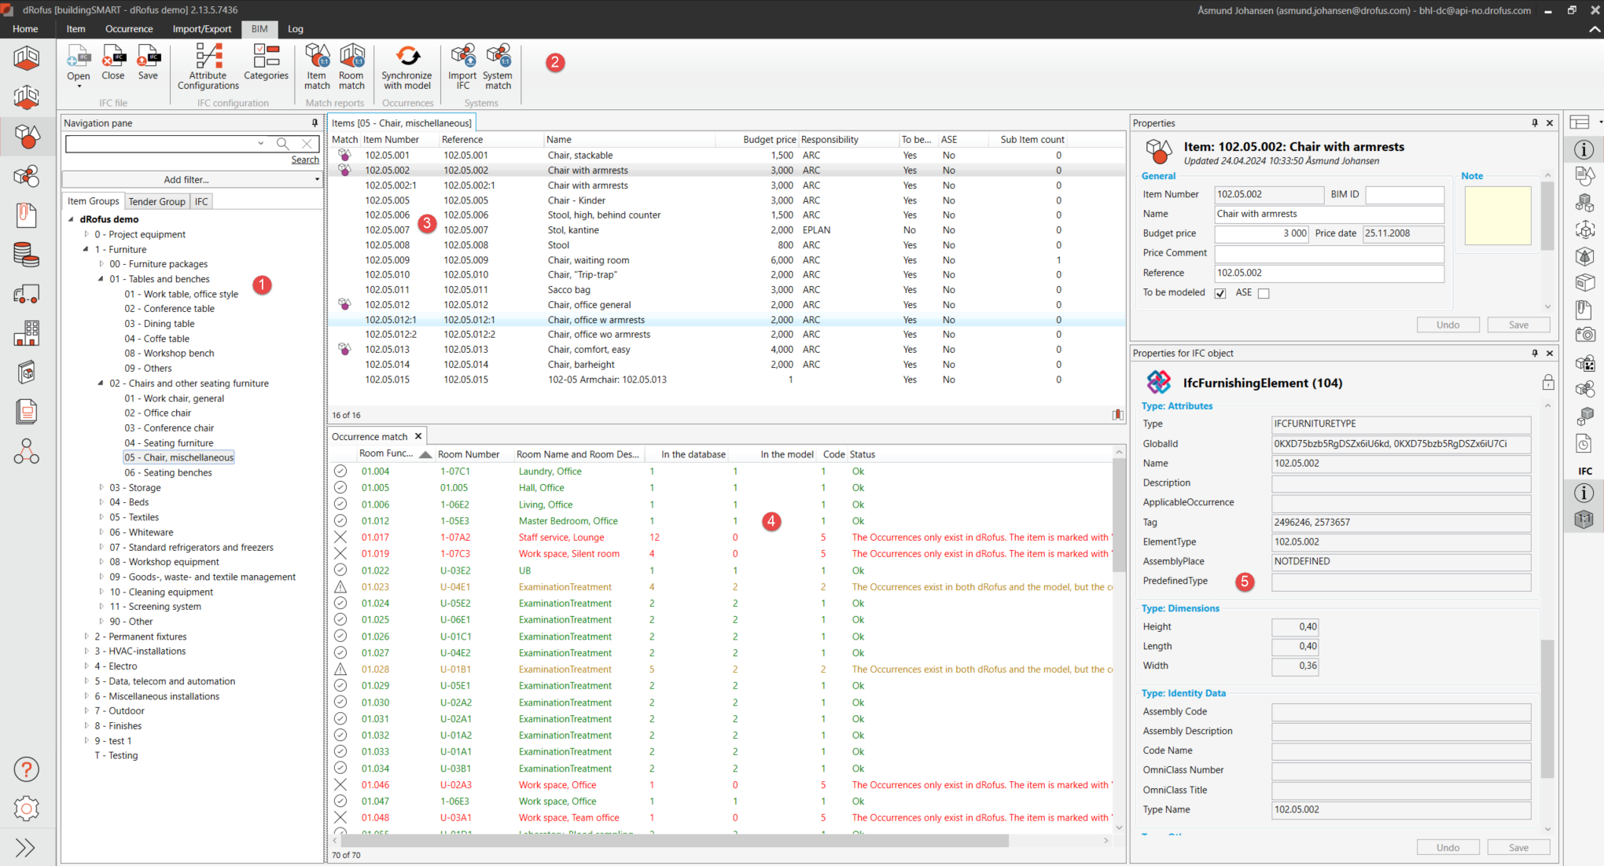This screenshot has height=866, width=1604.
Task: Click the Search link in the navigation pane
Action: 304,160
